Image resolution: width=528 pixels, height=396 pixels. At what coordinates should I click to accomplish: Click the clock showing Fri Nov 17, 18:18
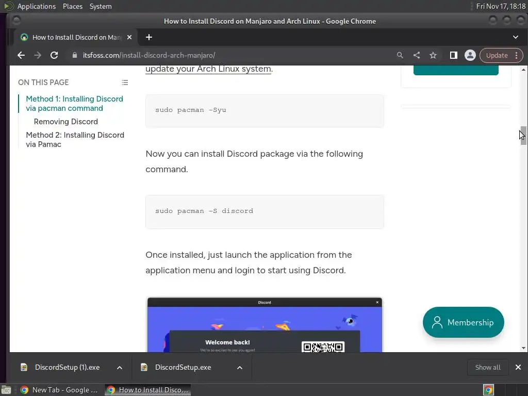point(501,6)
